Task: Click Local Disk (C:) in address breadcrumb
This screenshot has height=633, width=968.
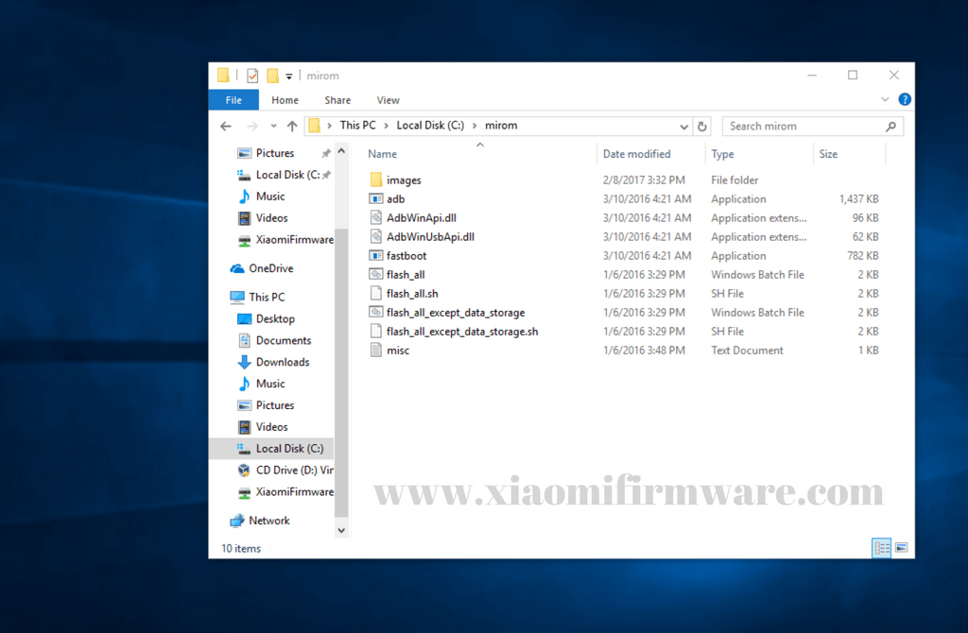Action: click(x=430, y=126)
